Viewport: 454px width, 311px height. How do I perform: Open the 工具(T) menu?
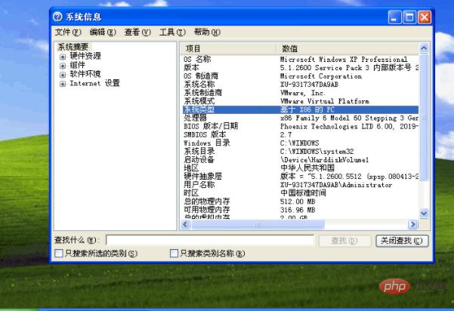click(x=172, y=32)
